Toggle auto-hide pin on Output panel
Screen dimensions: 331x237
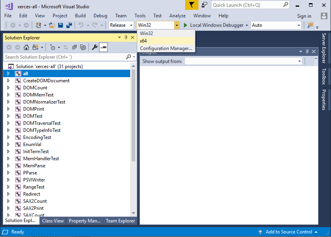307,52
